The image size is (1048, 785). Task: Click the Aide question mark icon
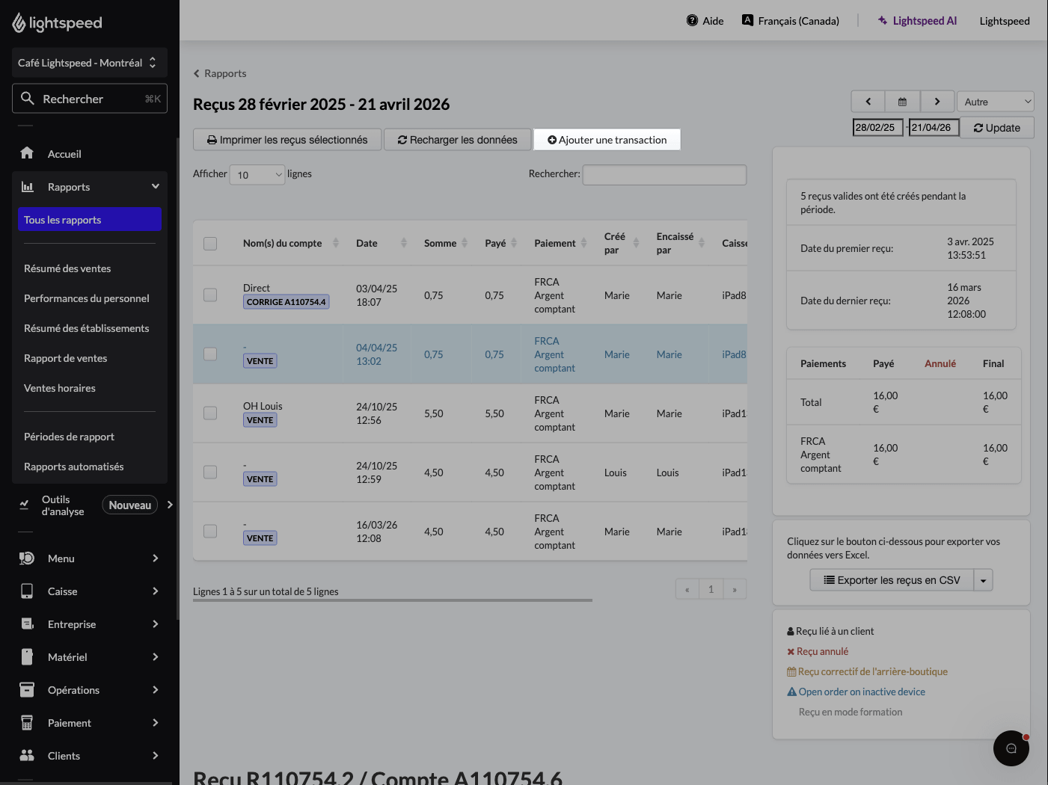pos(692,21)
